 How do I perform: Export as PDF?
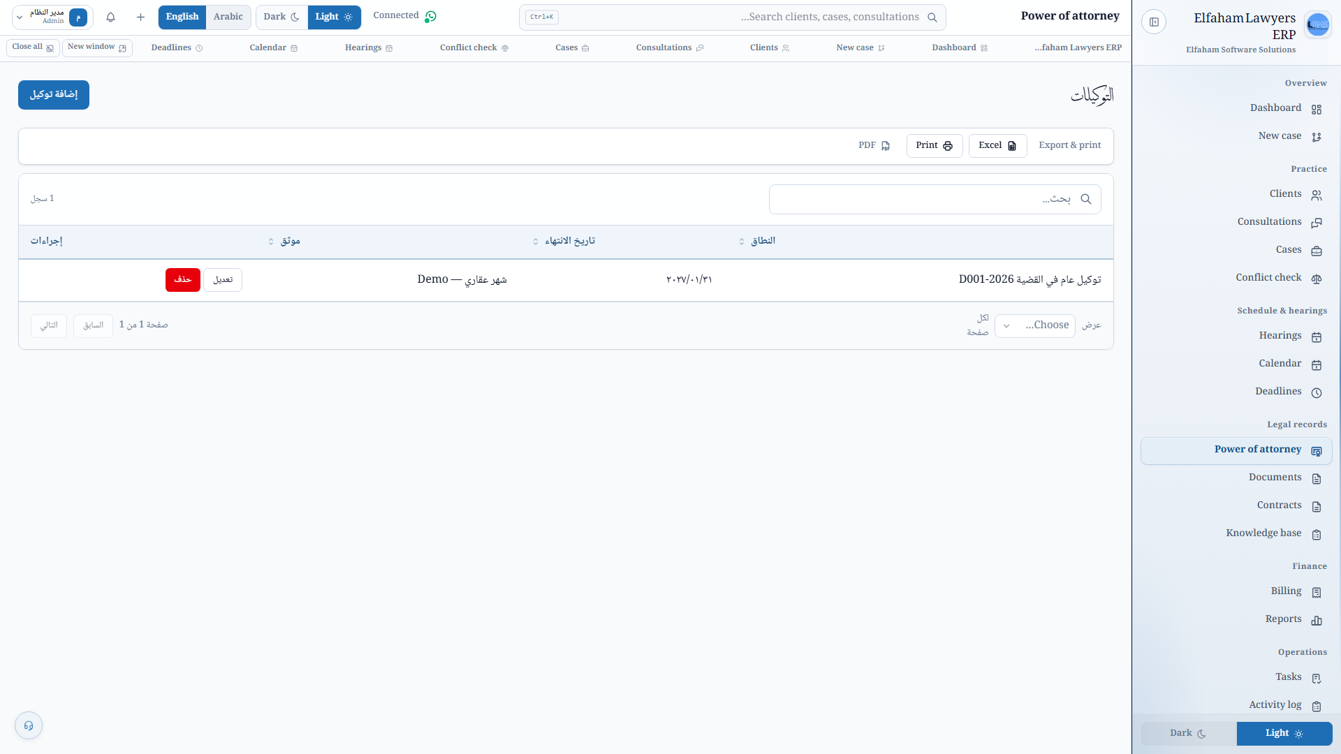click(x=874, y=146)
